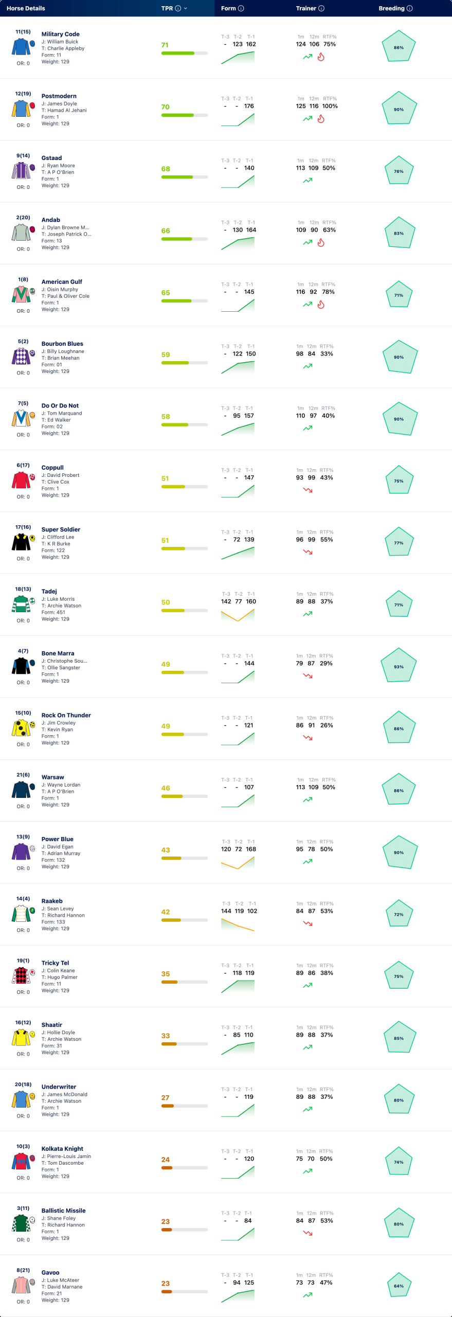The height and width of the screenshot is (1317, 452).
Task: Show the Breeding column info tooltip icon
Action: tap(410, 8)
